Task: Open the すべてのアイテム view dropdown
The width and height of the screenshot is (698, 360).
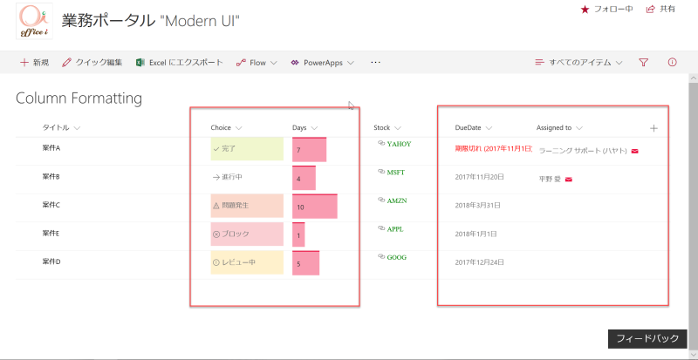Action: (x=578, y=62)
